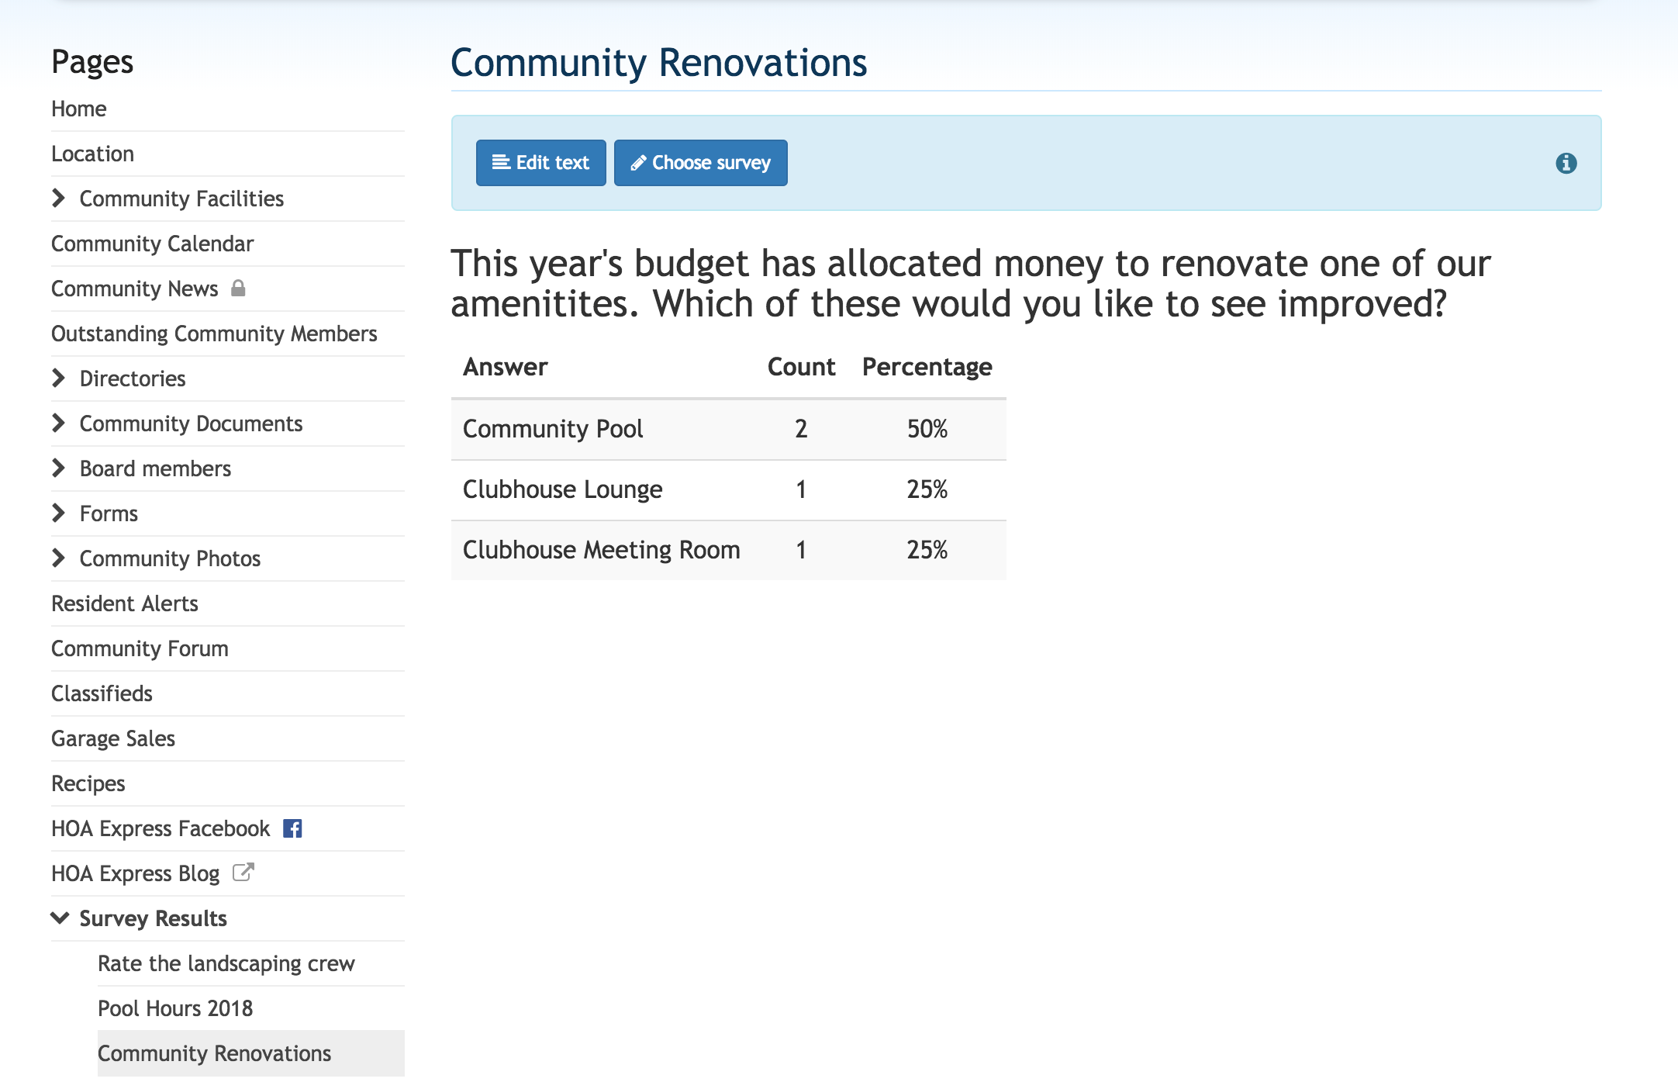Open the Pool Hours 2018 survey results
1678x1089 pixels.
click(175, 1008)
